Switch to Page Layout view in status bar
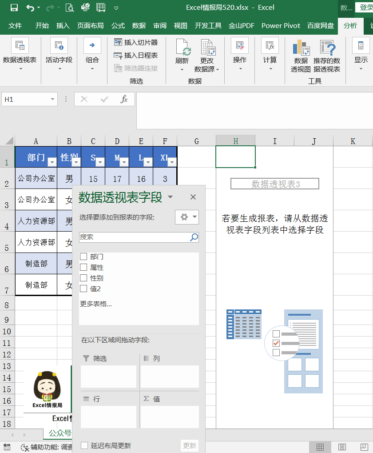Image resolution: width=373 pixels, height=453 pixels. coord(342,447)
